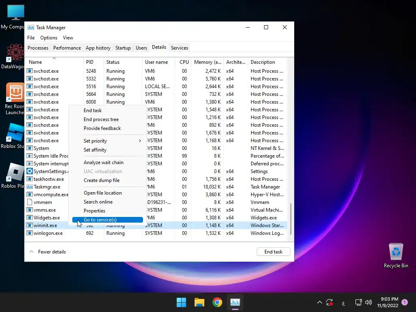Open the Options menu
The height and width of the screenshot is (312, 416).
49,38
